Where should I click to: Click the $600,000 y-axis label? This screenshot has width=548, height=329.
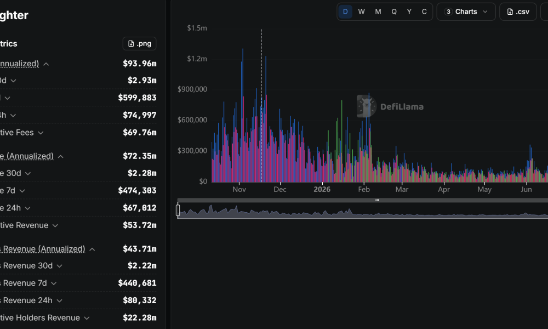pyautogui.click(x=192, y=120)
